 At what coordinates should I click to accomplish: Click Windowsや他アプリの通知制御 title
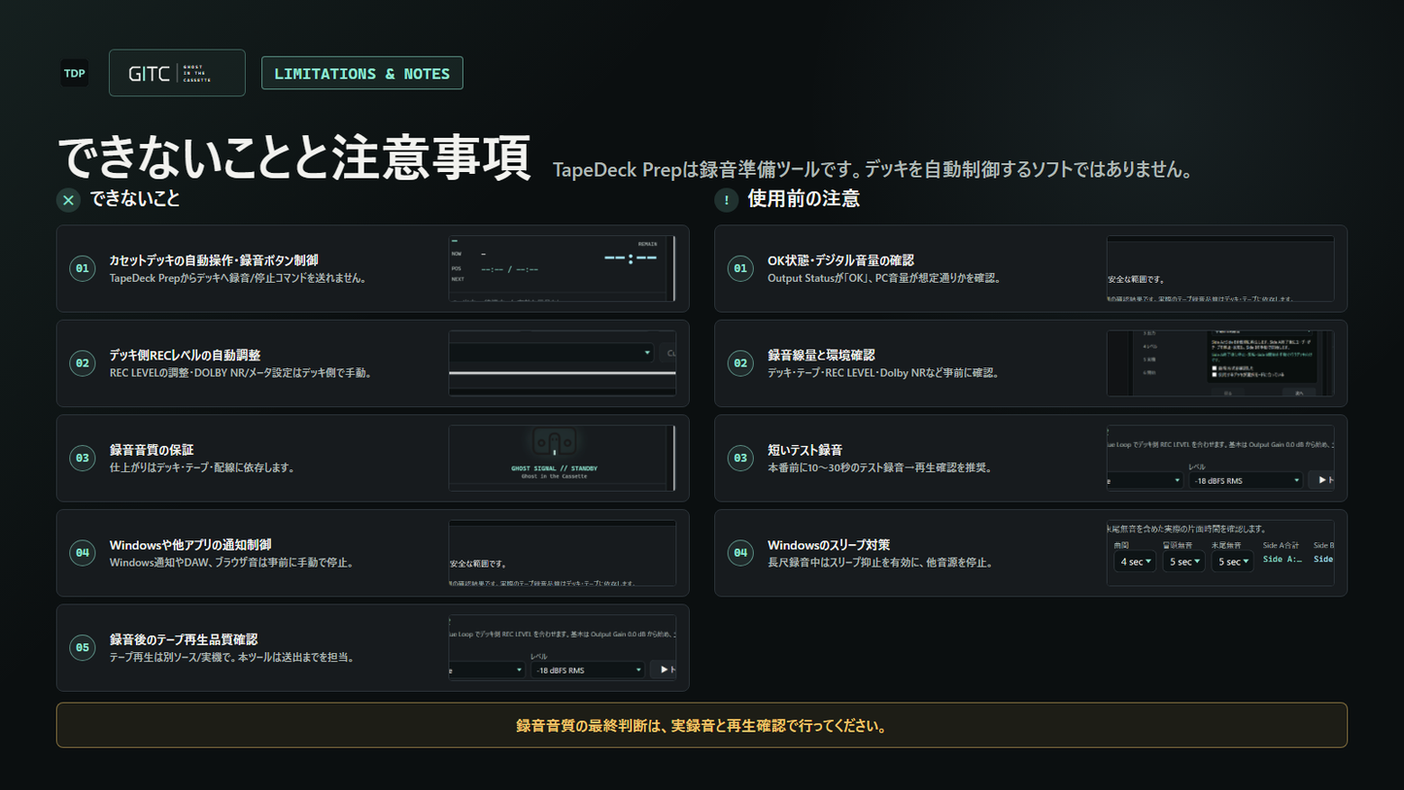click(x=190, y=545)
